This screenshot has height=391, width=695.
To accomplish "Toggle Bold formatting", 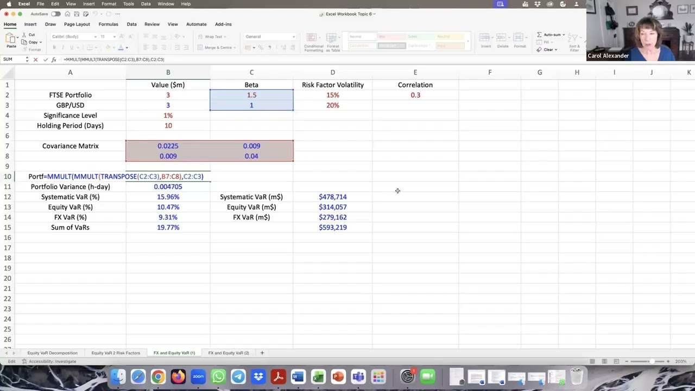I will point(54,48).
